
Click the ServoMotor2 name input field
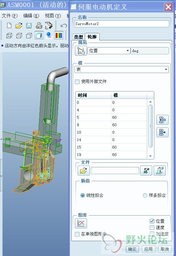[x=122, y=24]
